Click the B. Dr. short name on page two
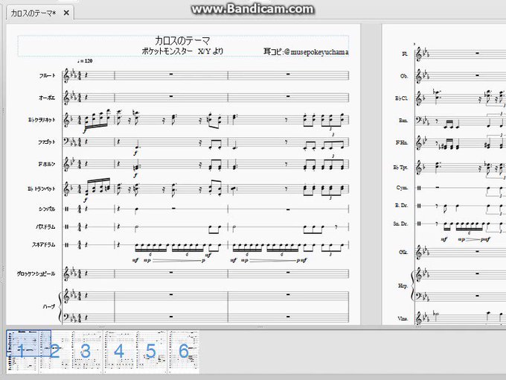The width and height of the screenshot is (506, 380). click(x=402, y=205)
